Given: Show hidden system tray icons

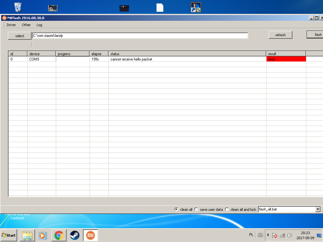Looking at the screenshot, I should [x=268, y=235].
